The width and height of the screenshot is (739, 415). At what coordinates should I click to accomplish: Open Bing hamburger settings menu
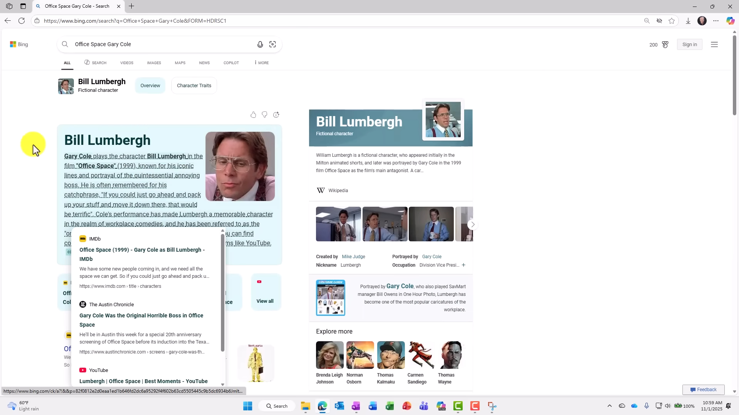pyautogui.click(x=714, y=45)
